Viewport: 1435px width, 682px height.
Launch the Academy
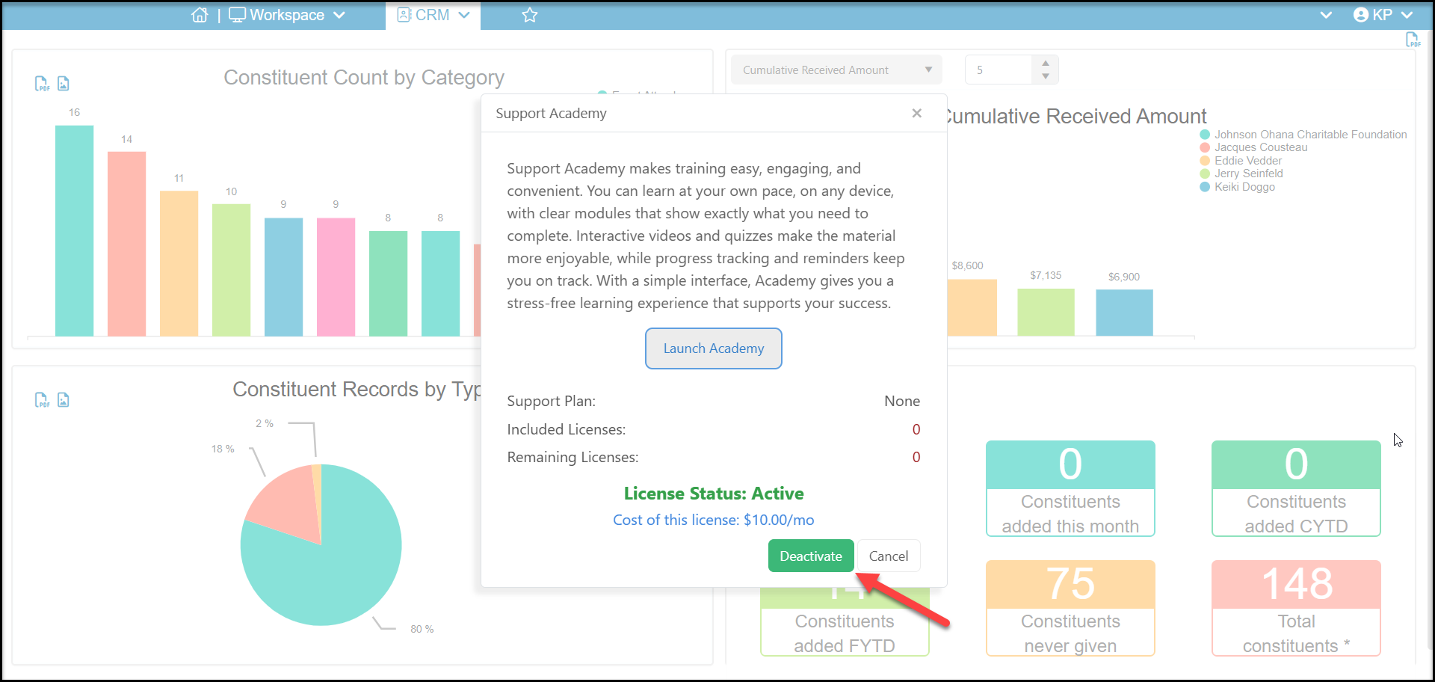[x=714, y=348]
